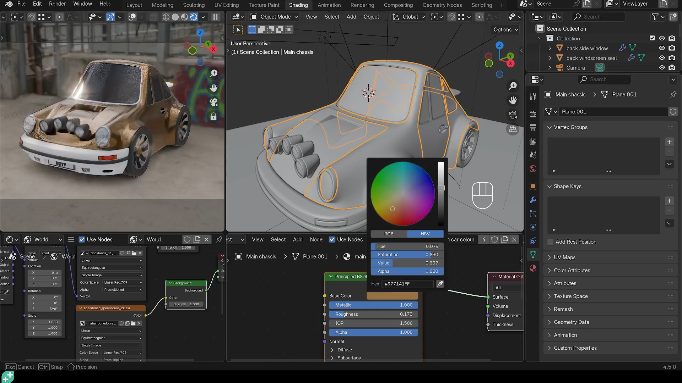Click the zoom magnifier icon in left viewport
682x383 pixels.
pos(213,73)
